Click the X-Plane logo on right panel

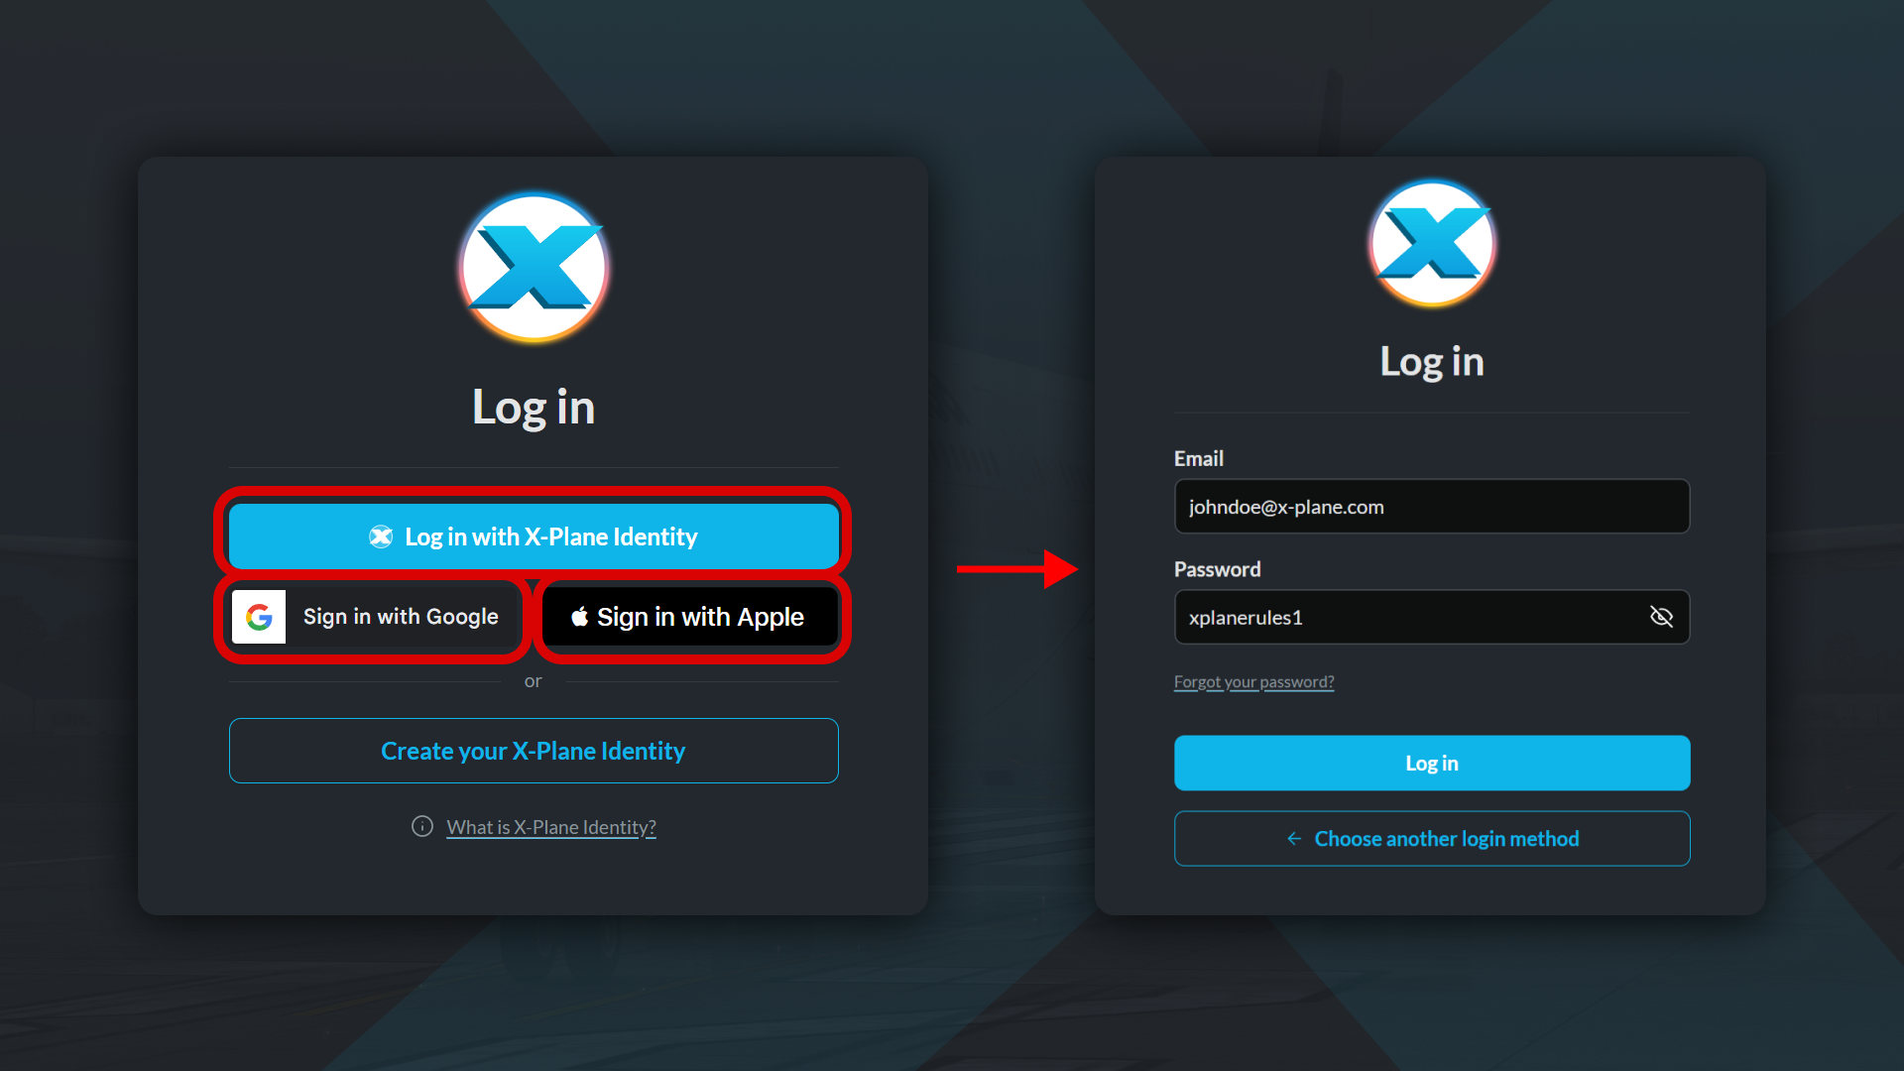tap(1432, 244)
